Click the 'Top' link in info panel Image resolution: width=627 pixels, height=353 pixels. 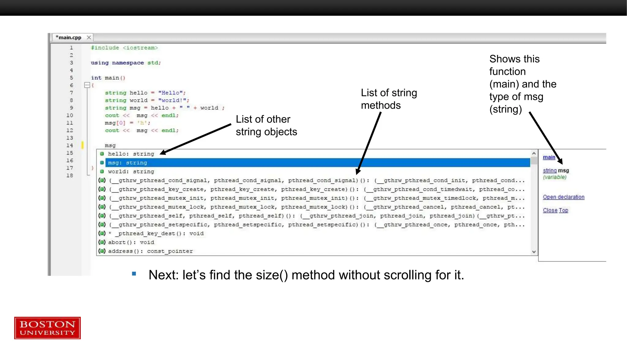[x=564, y=210]
